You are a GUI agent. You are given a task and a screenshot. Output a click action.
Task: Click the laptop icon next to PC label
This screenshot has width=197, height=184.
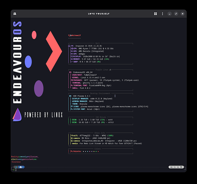69,46
